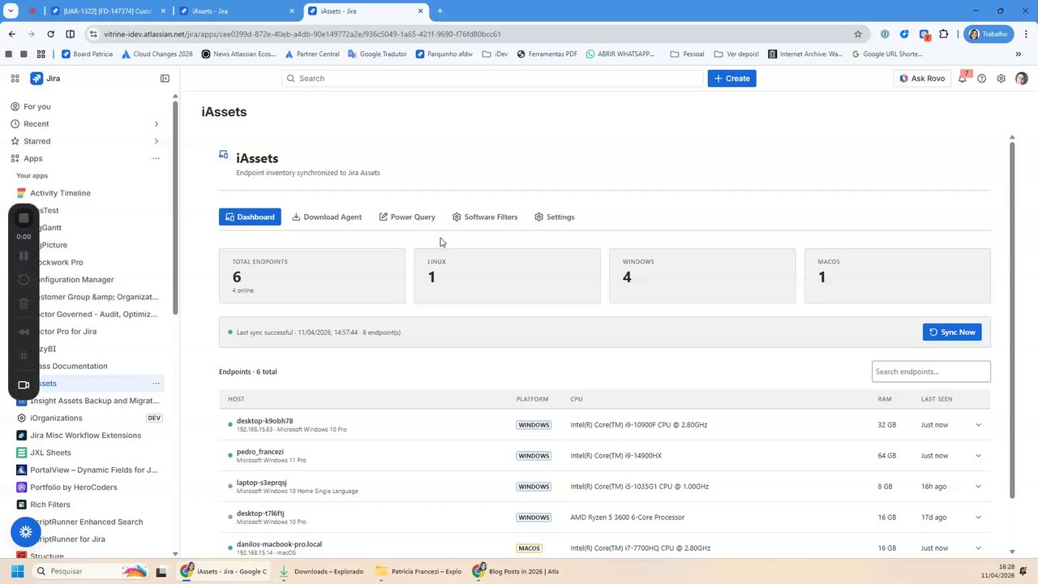Screen dimensions: 1038x584
Task: Click the Rich Filters app icon
Action: point(22,505)
